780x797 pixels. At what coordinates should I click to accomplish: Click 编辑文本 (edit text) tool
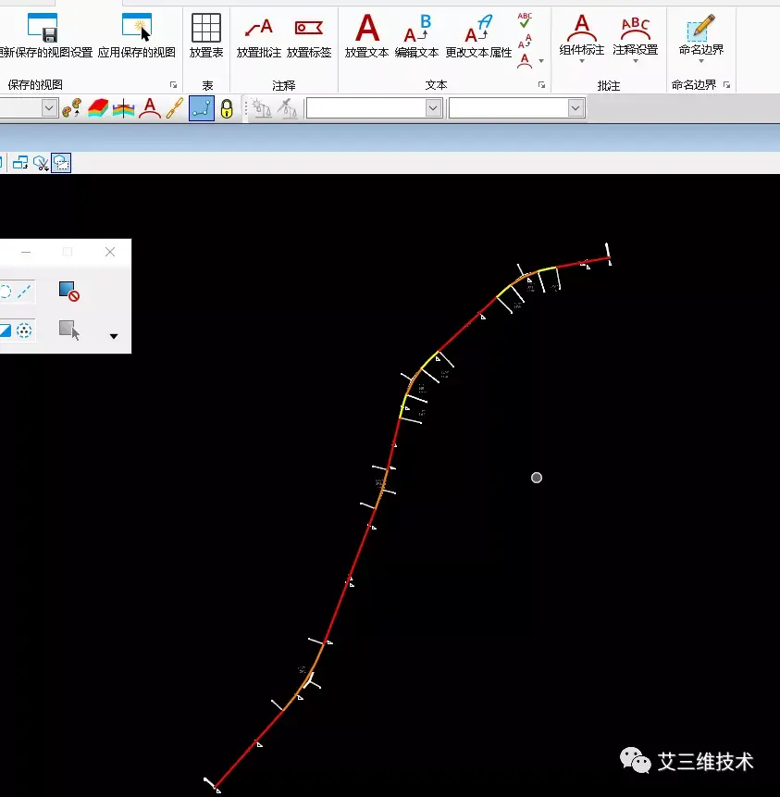(416, 36)
